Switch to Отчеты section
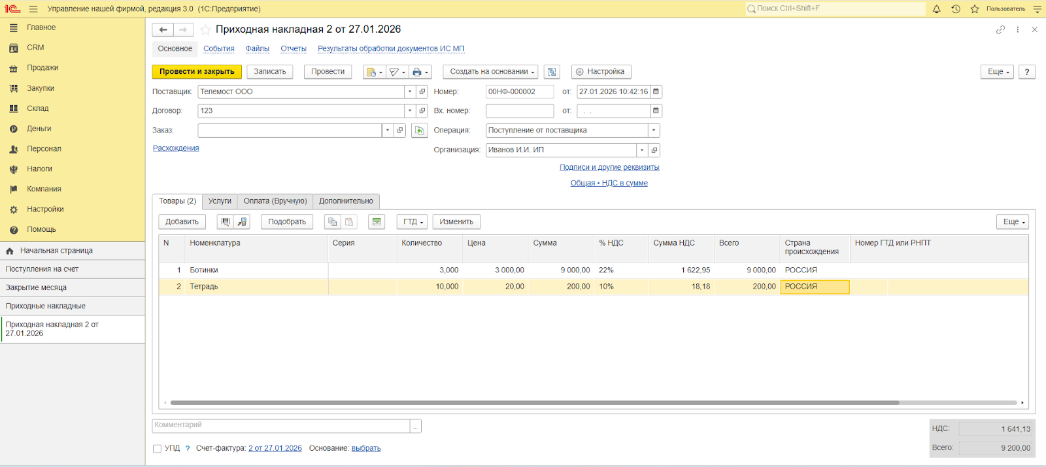Viewport: 1046px width, 467px height. pyautogui.click(x=294, y=49)
